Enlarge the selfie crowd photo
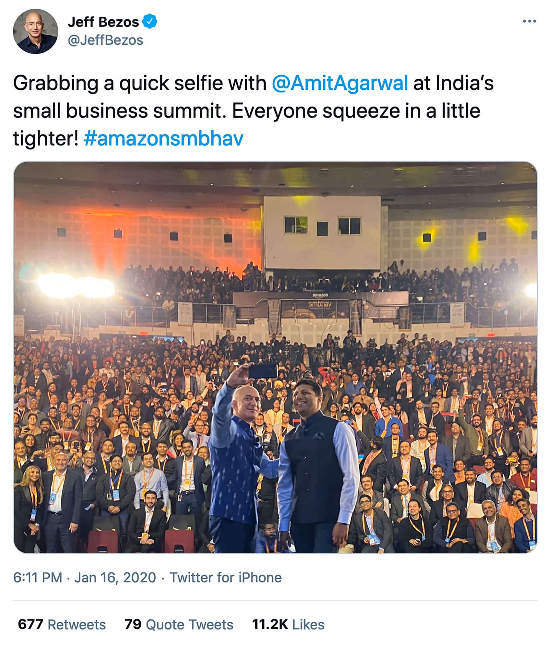The image size is (551, 647). coord(275,357)
